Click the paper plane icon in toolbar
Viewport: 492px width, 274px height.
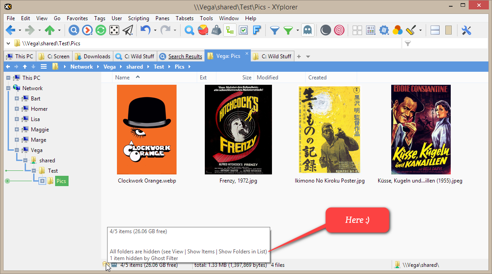click(x=128, y=30)
